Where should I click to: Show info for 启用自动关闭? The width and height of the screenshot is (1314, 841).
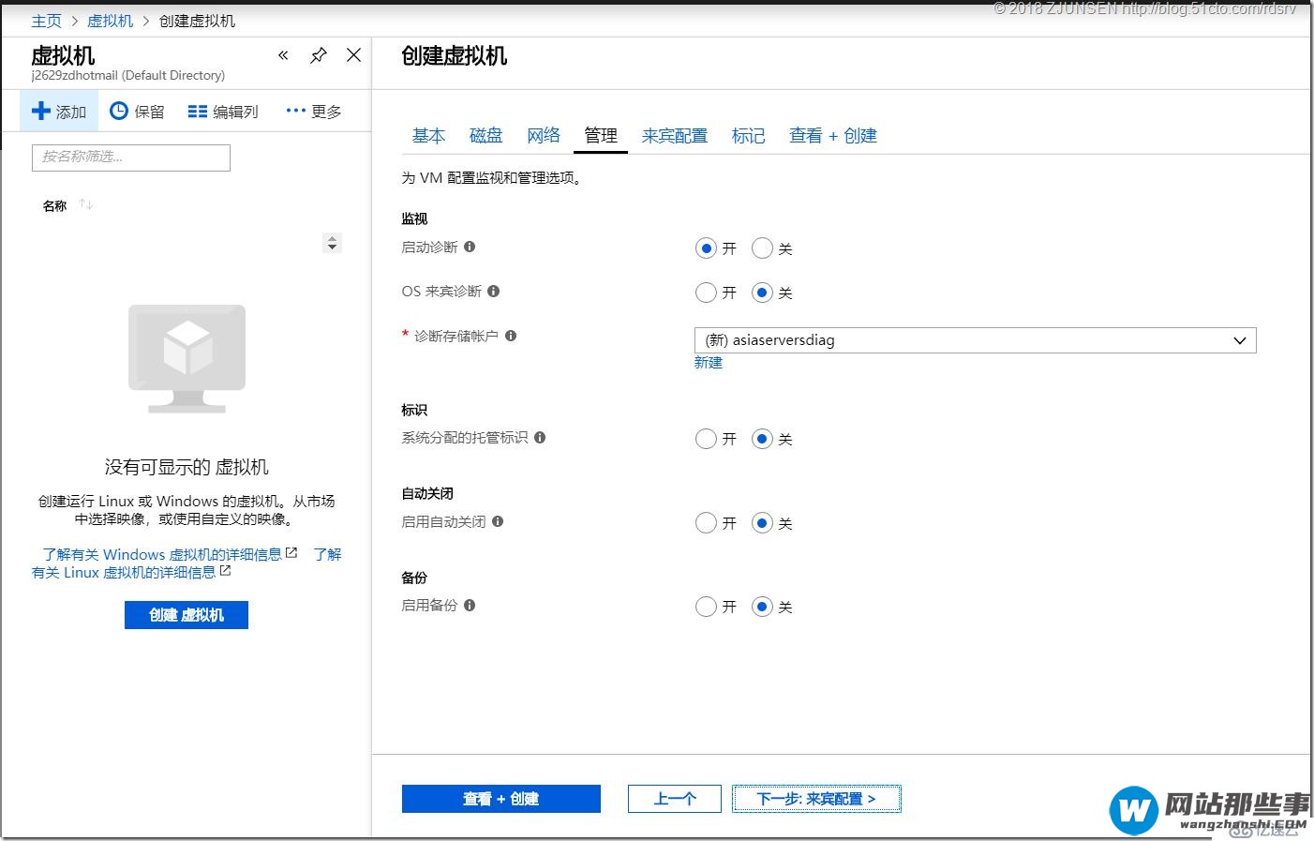click(x=498, y=521)
